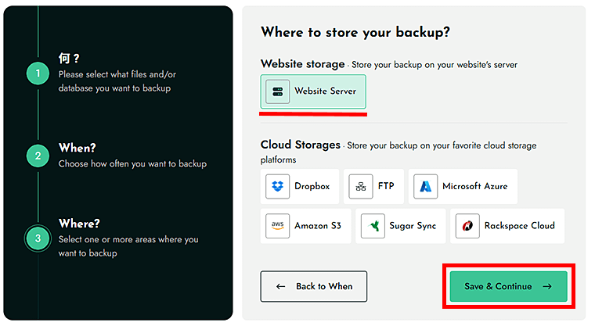This screenshot has height=326, width=595.
Task: Select Dropbox as cloud storage
Action: (x=300, y=186)
